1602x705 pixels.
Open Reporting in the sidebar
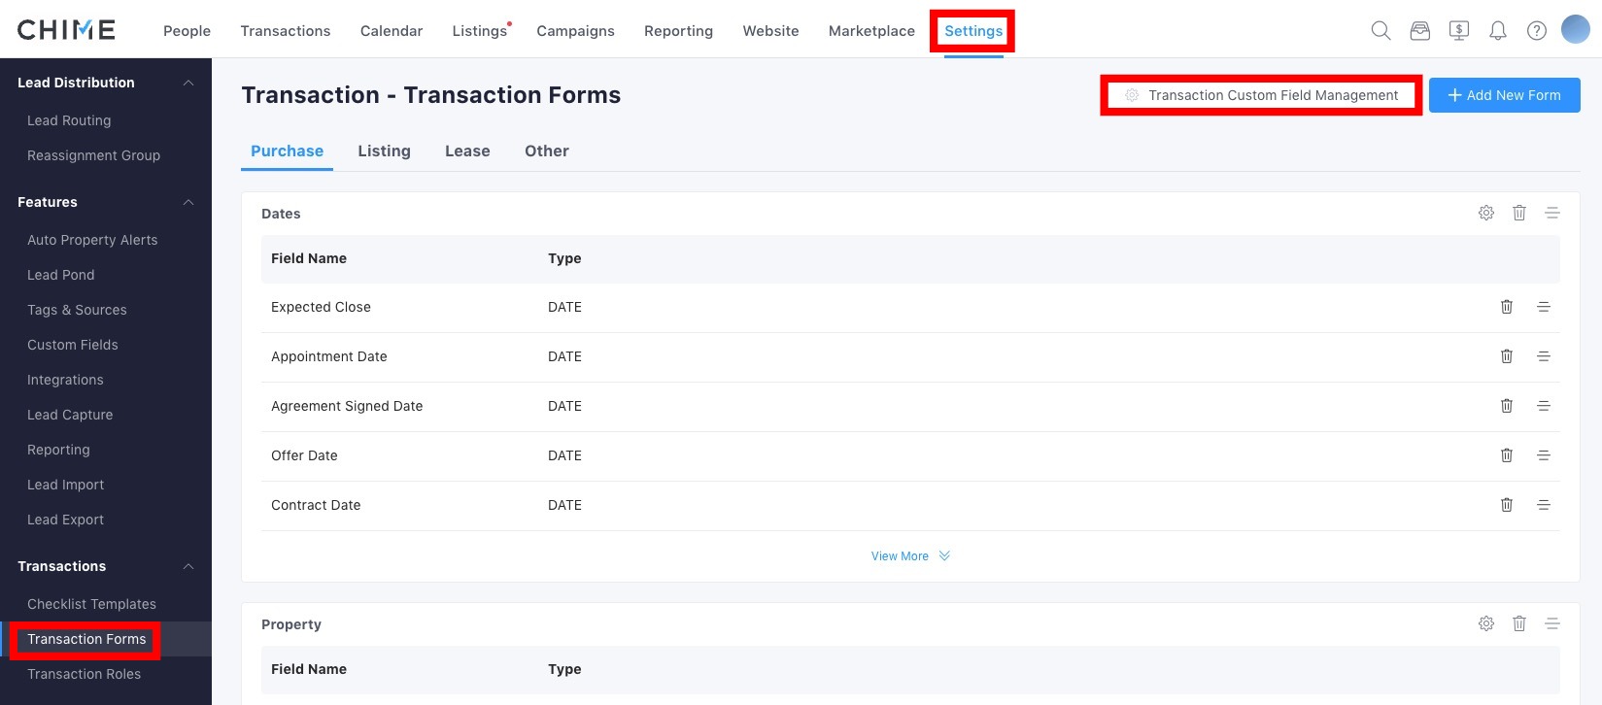point(58,450)
